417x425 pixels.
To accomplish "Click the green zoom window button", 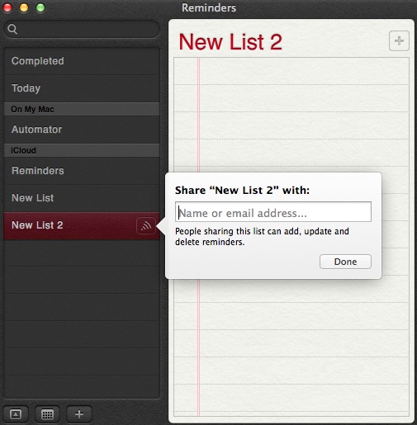I will click(40, 7).
